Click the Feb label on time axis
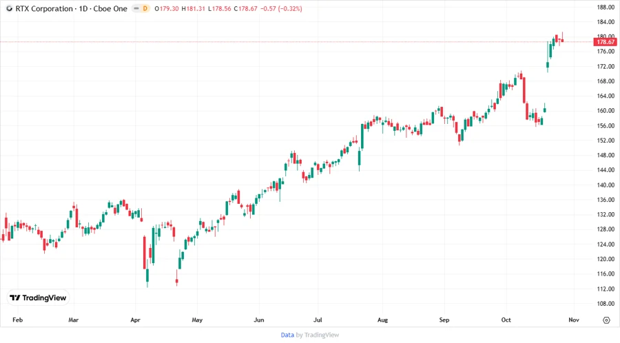The height and width of the screenshot is (343, 620). click(x=17, y=320)
